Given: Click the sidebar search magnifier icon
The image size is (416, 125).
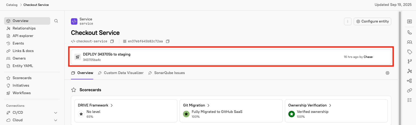Looking at the screenshot, I should tap(56, 21).
